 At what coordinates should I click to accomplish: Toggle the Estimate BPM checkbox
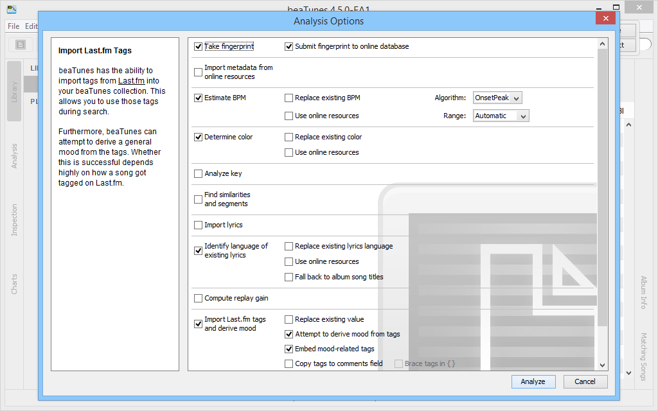(199, 98)
